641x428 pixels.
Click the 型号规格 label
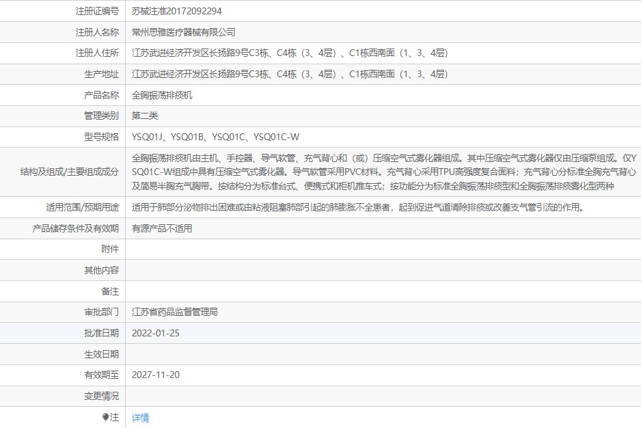pos(101,137)
